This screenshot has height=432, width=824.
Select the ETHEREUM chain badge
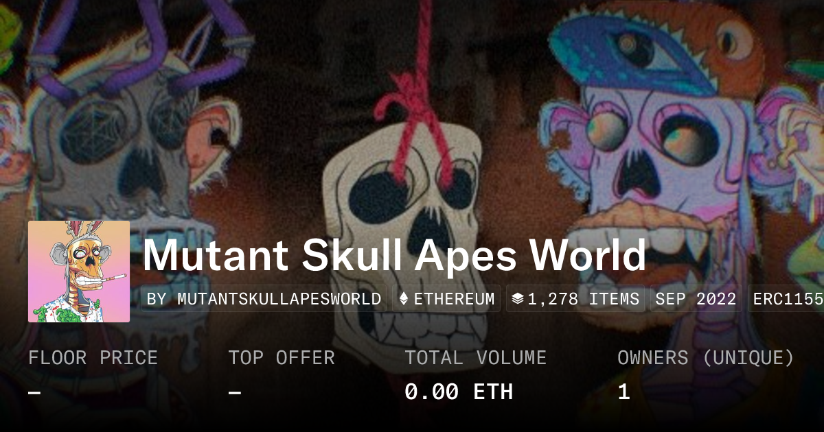pyautogui.click(x=447, y=299)
